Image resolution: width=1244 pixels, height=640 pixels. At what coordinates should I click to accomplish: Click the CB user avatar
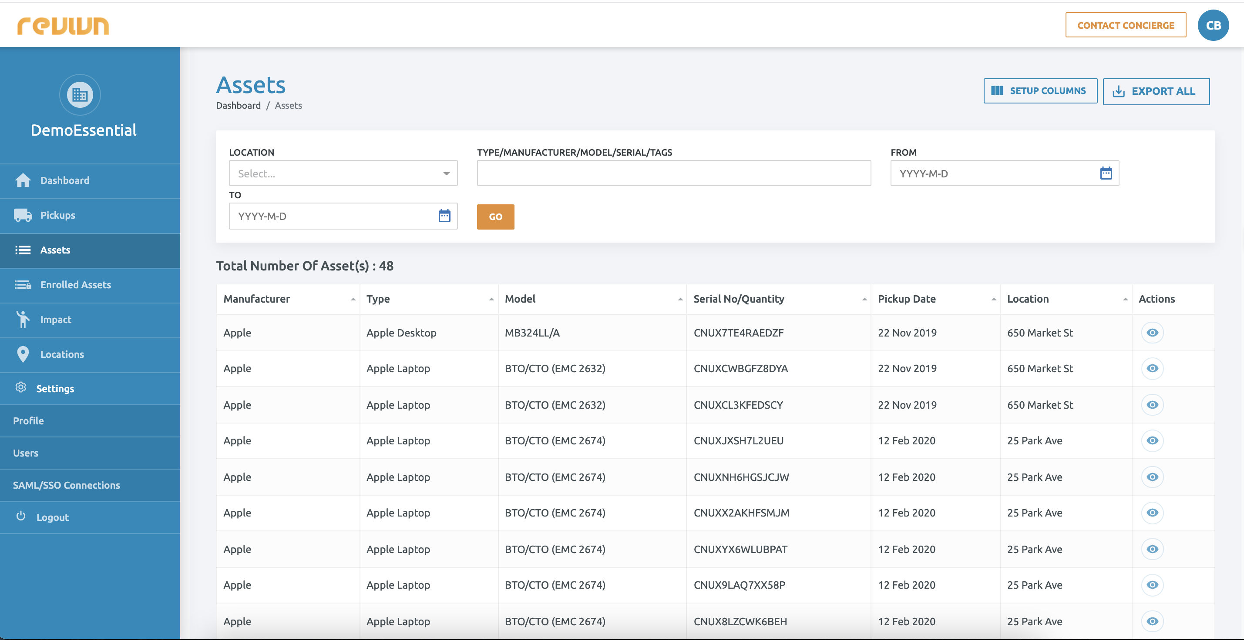1213,25
